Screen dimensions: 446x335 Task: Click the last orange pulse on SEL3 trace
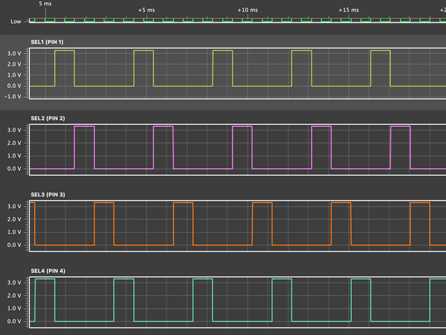[420, 203]
